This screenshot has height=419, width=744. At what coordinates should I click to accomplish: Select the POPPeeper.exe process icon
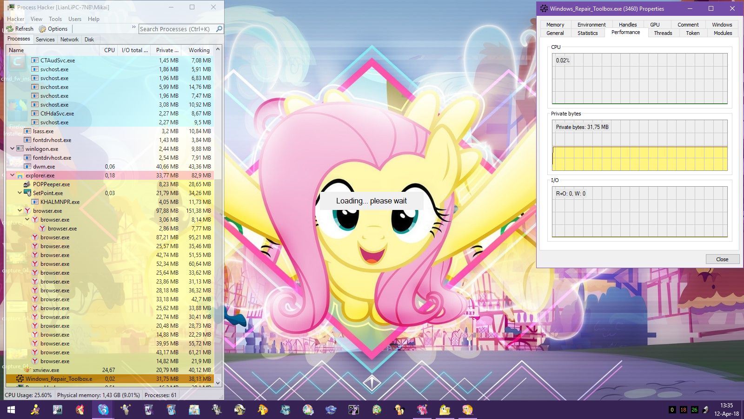[x=27, y=184]
